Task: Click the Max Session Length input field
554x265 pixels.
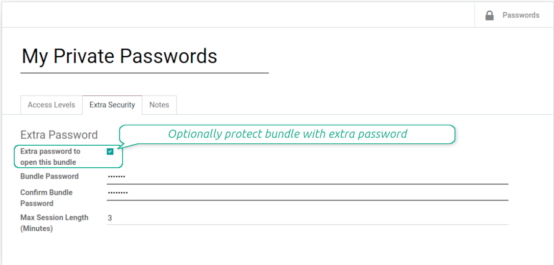Action: point(307,218)
